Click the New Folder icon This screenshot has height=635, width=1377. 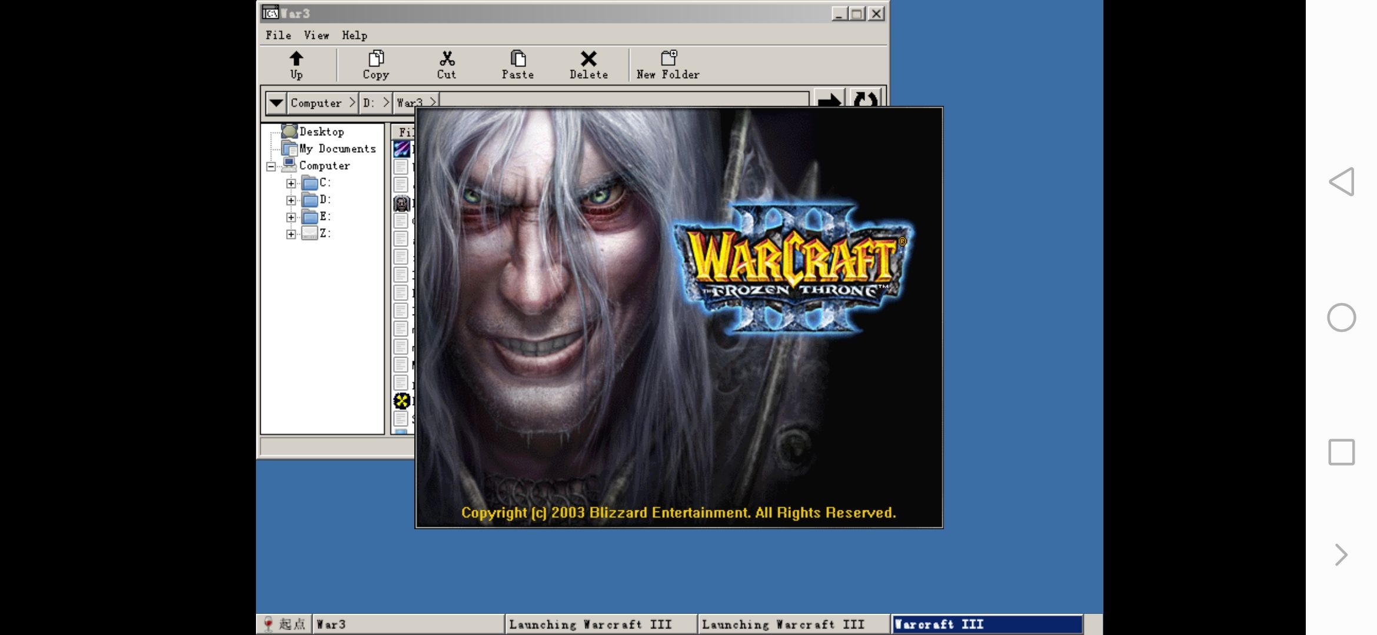click(x=668, y=58)
